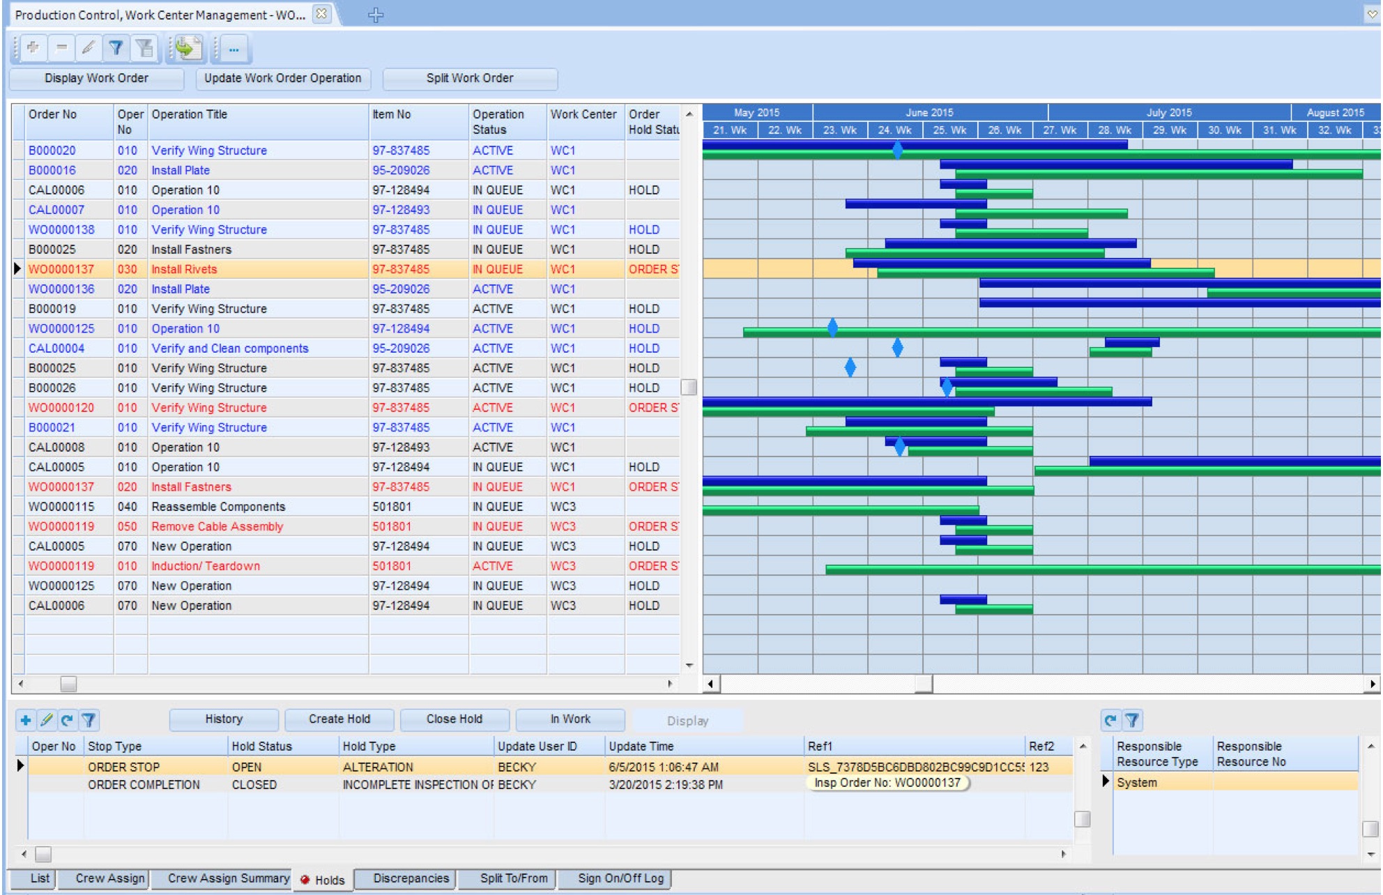This screenshot has height=895, width=1383.
Task: Select WO0000136 Install Plate row
Action: click(346, 289)
